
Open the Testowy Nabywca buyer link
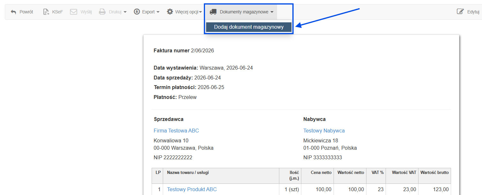coord(324,131)
